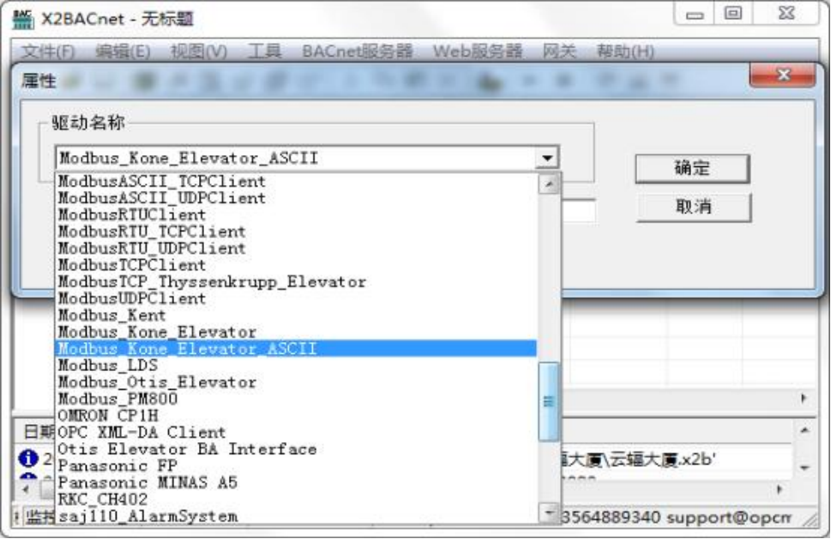Select Otis Elevator BA Interface entry
Image resolution: width=831 pixels, height=539 pixels.
(x=296, y=449)
